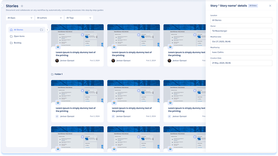Viewport: 278px width, 156px height.
Task: Click the new folder icon beside All Stories
Action: point(42,30)
